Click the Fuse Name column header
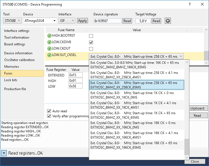Screen dimensions: 209x166 [66, 30]
